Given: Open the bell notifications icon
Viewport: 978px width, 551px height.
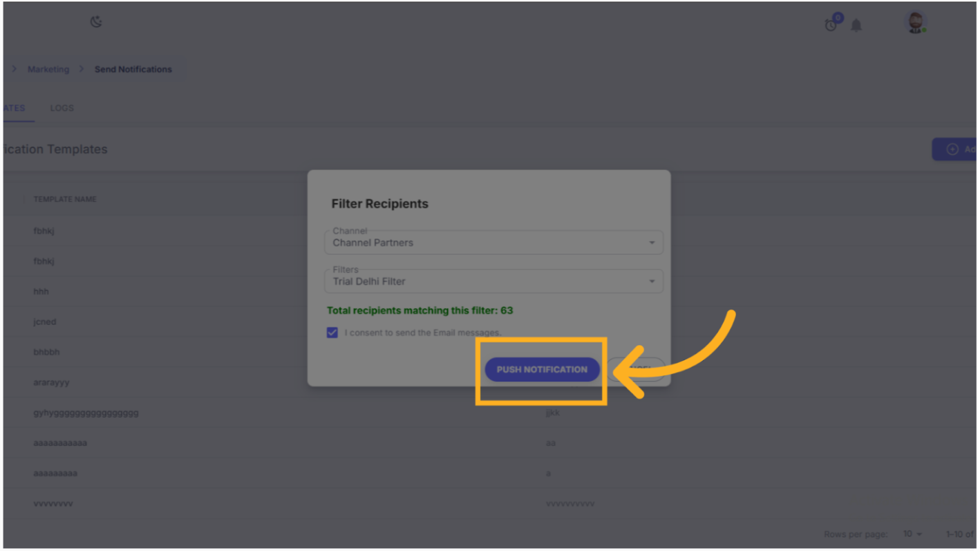Looking at the screenshot, I should 856,26.
